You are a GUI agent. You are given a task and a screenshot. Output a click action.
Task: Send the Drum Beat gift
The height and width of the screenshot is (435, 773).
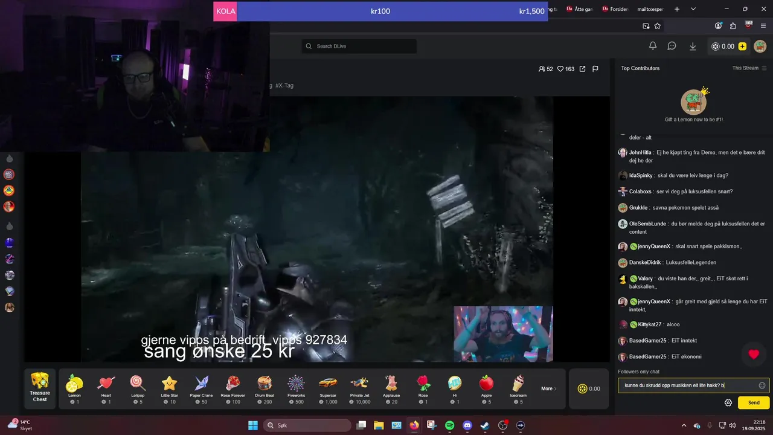pyautogui.click(x=265, y=388)
